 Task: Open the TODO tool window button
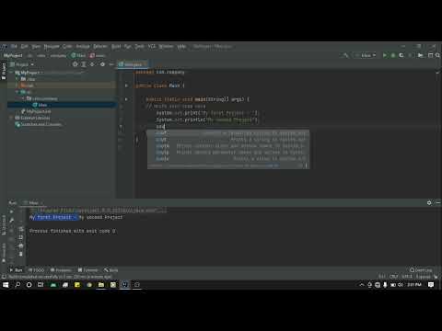pyautogui.click(x=36, y=270)
